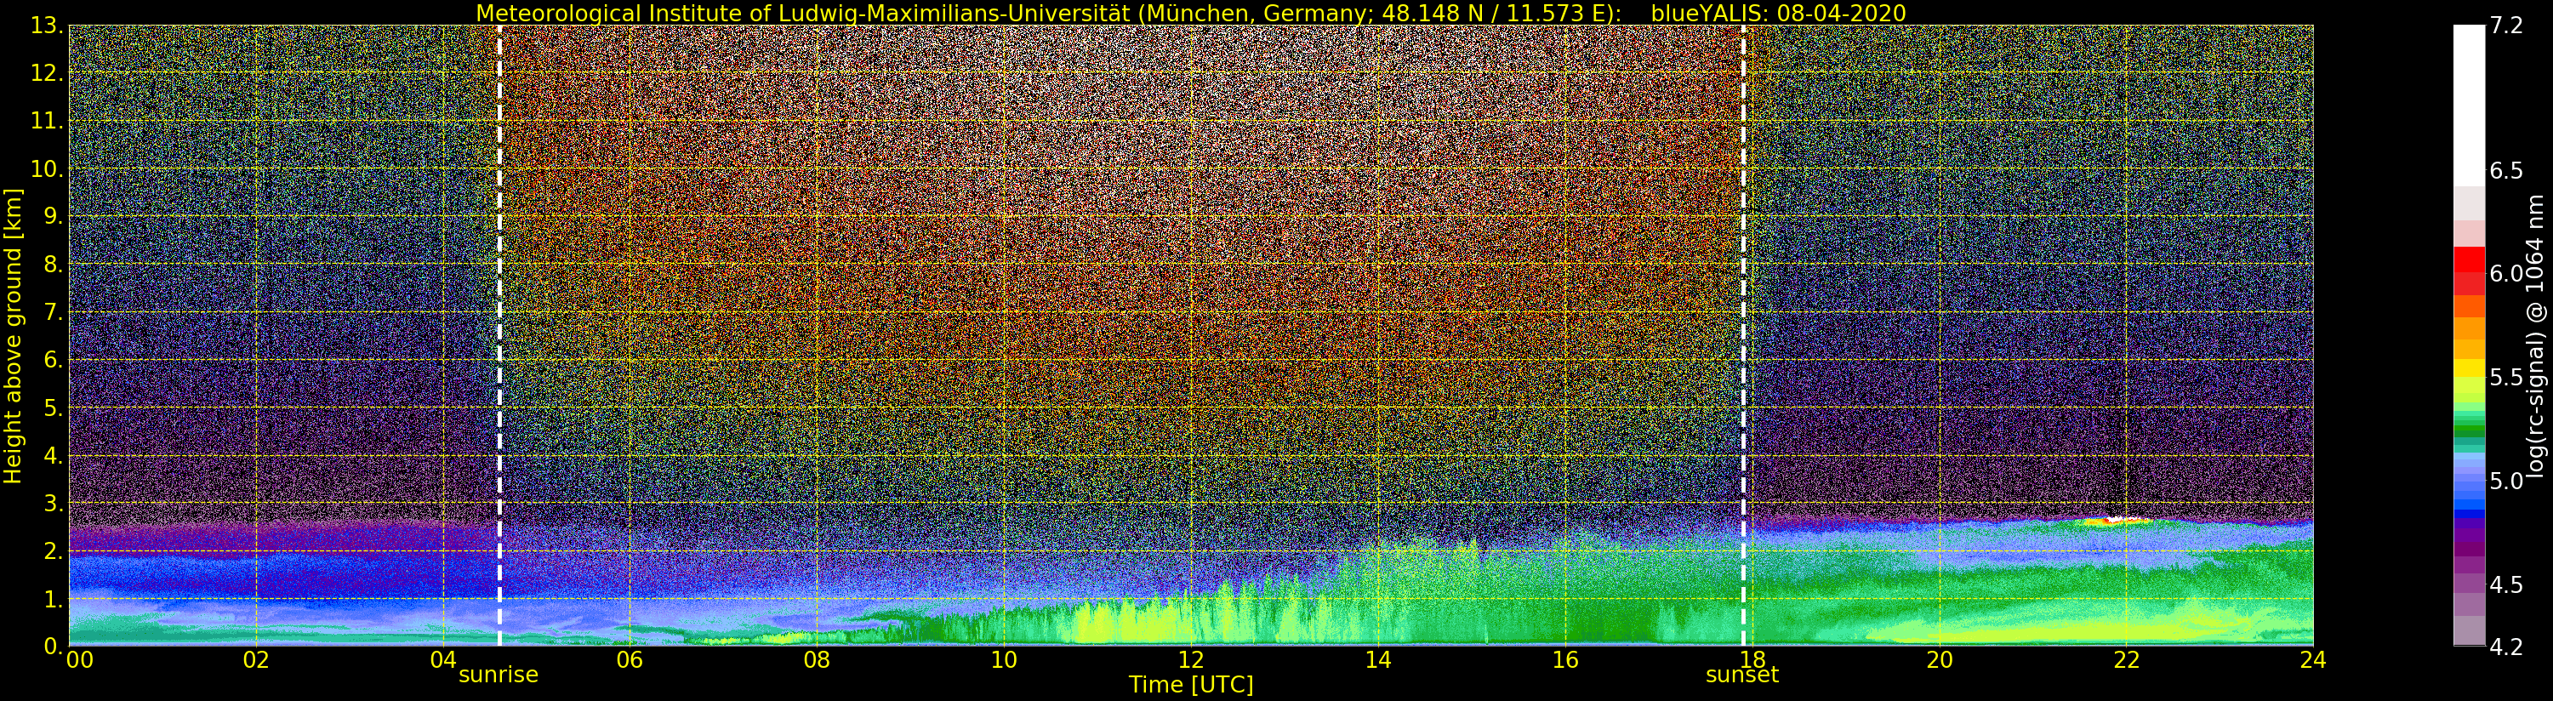This screenshot has width=2553, height=701.
Task: Click time-axis tick label 00
Action: pos(79,660)
